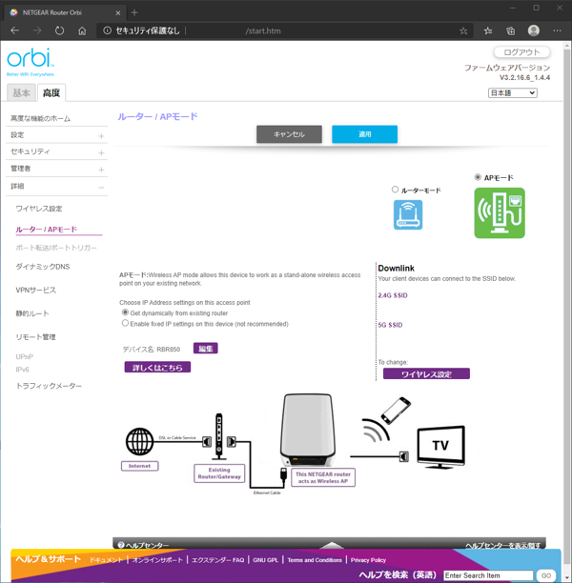
Task: Click the browser address bar URL
Action: click(263, 30)
